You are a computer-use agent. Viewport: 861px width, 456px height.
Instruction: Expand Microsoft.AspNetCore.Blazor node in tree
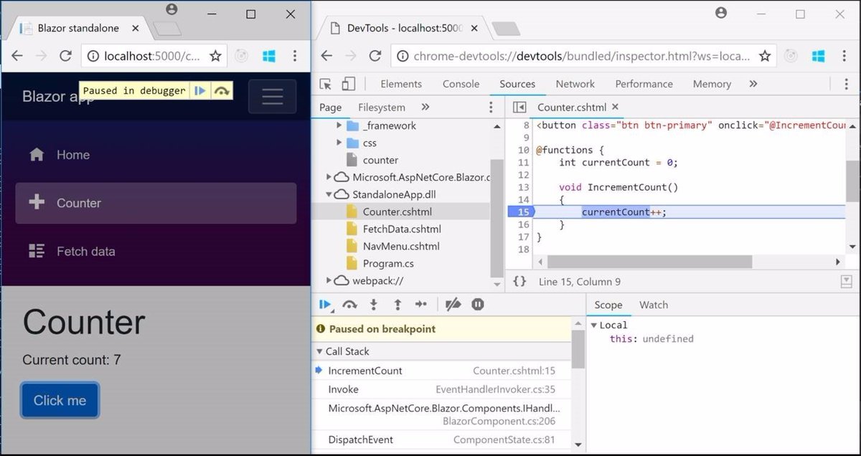point(329,177)
